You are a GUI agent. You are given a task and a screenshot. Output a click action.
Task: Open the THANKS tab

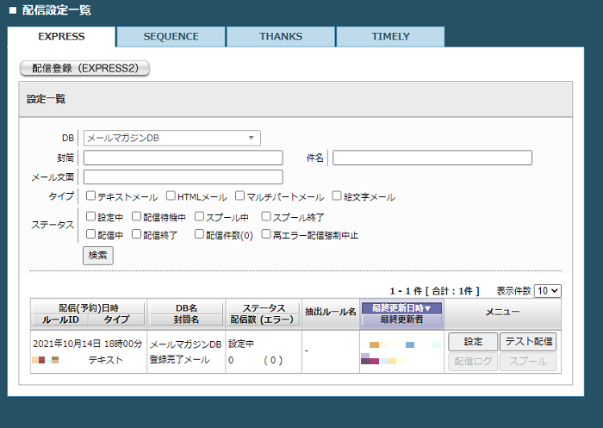coord(281,37)
